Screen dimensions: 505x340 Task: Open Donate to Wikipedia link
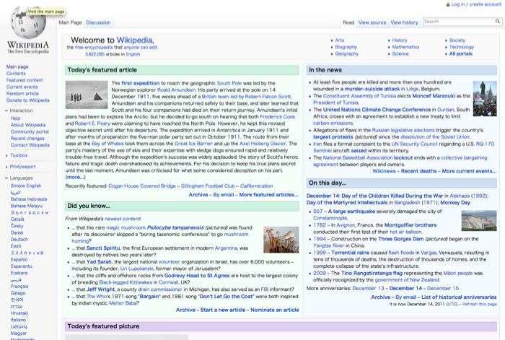coord(28,100)
